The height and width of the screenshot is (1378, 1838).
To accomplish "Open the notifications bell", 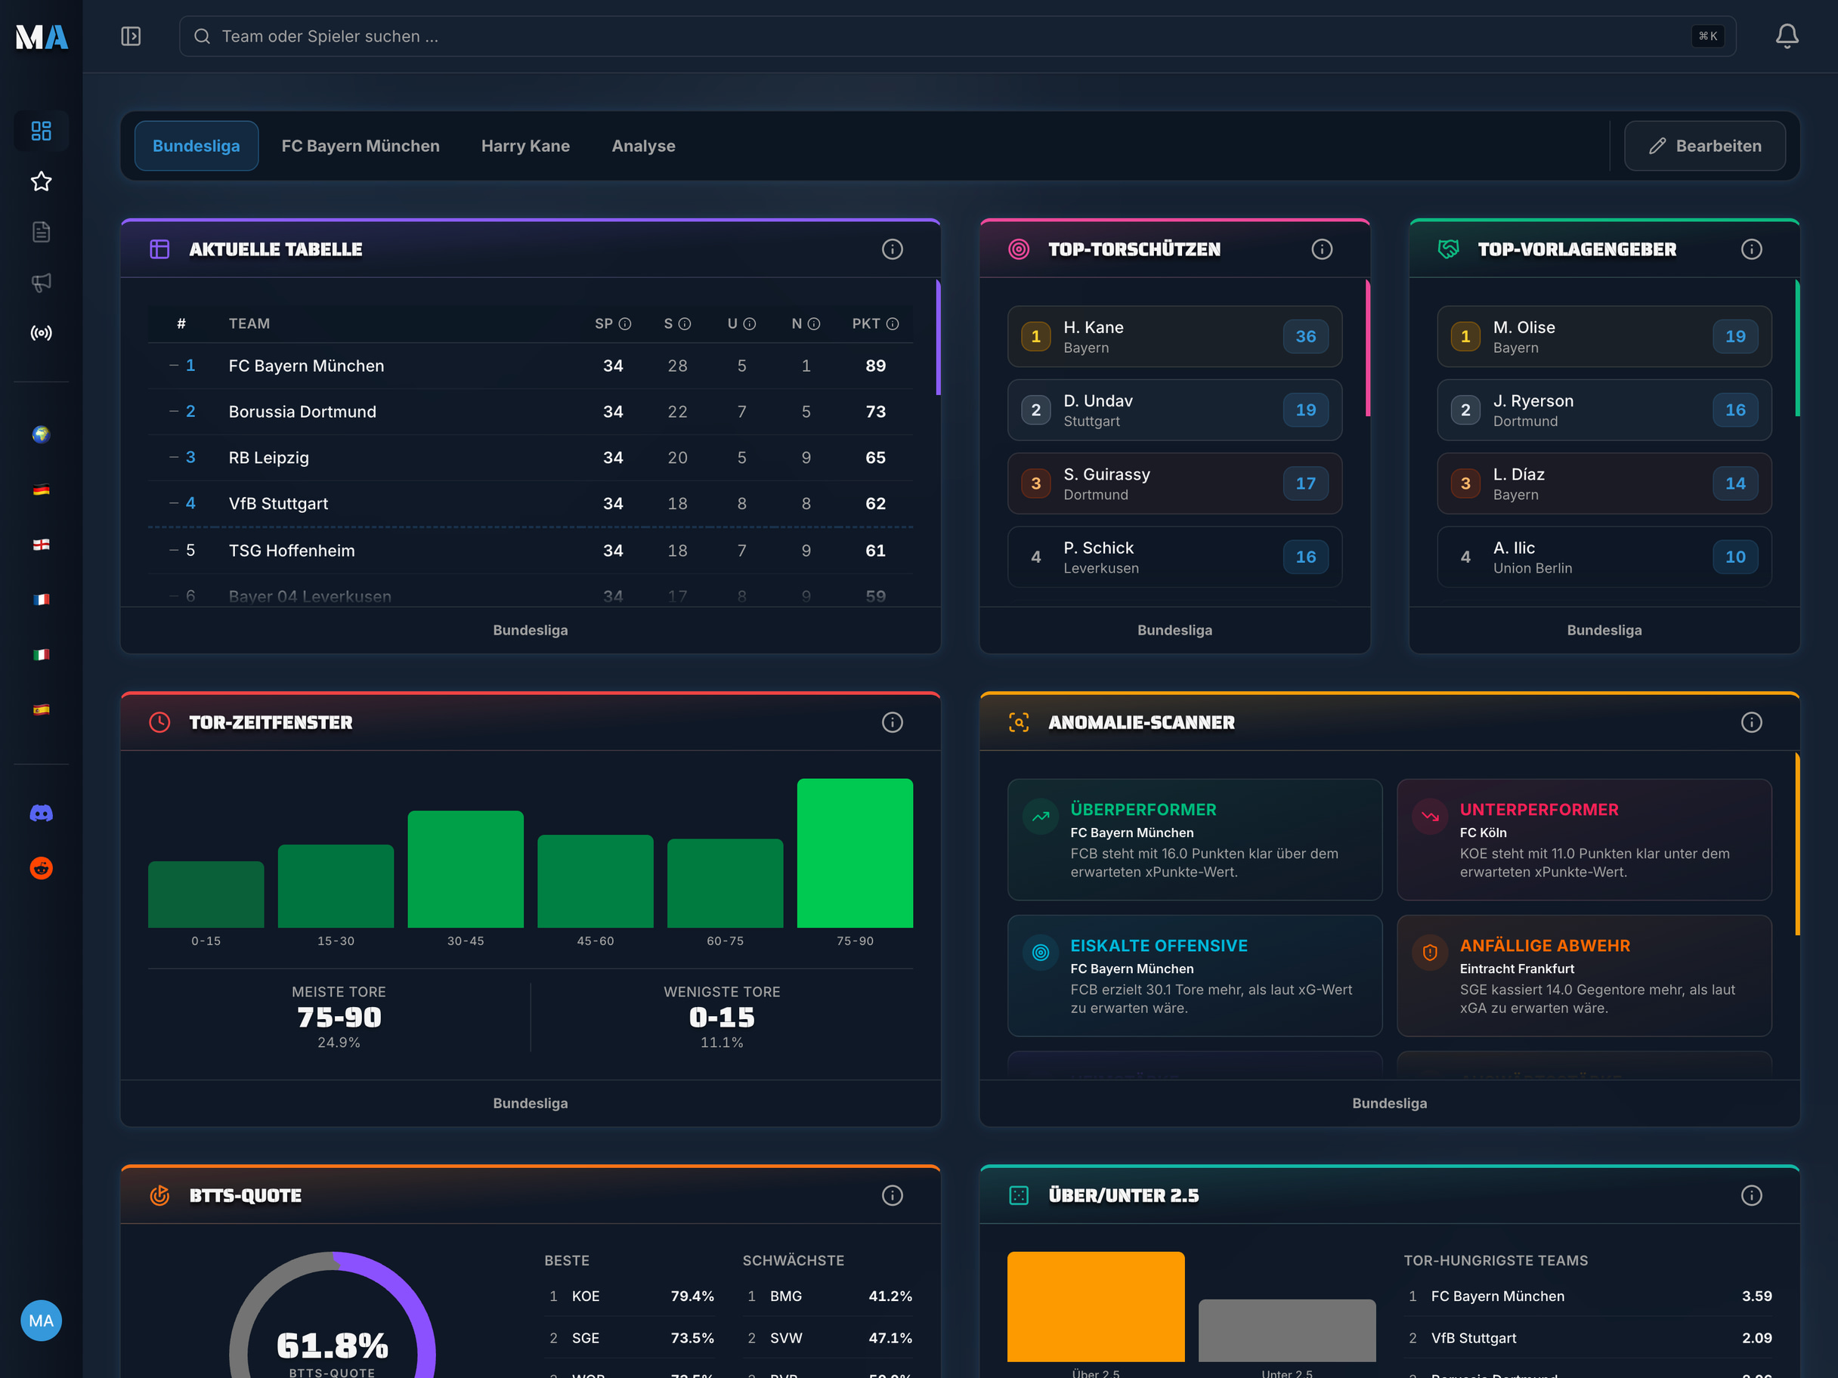I will [1787, 36].
